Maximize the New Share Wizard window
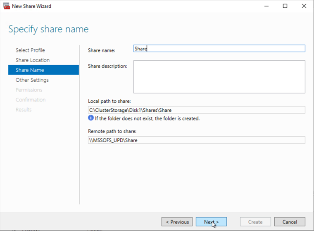This screenshot has width=314, height=231. pyautogui.click(x=285, y=6)
